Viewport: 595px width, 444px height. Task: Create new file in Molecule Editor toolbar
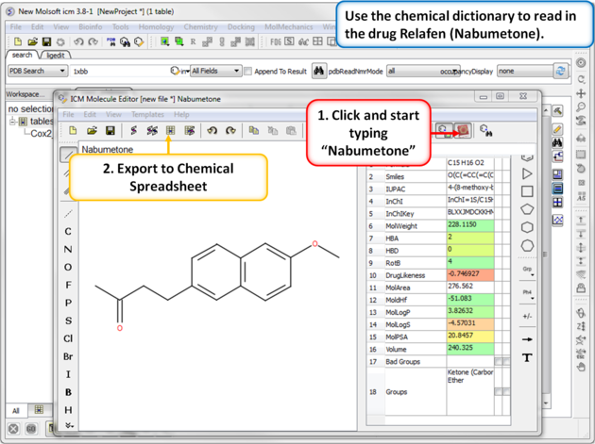[x=73, y=131]
